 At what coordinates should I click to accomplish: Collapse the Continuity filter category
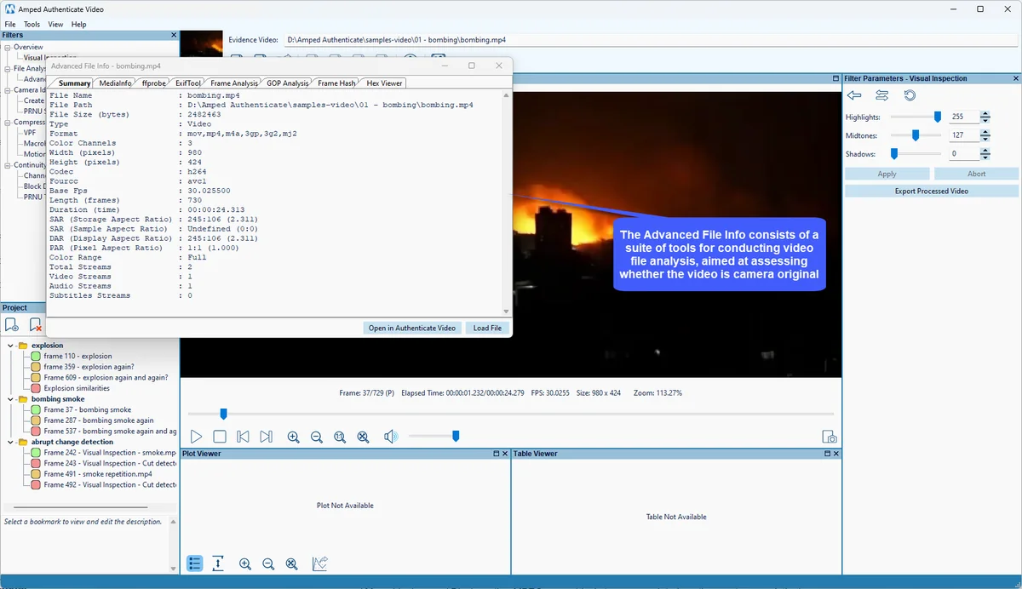pos(8,165)
